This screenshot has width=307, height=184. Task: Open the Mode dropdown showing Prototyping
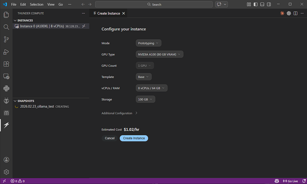[148, 43]
